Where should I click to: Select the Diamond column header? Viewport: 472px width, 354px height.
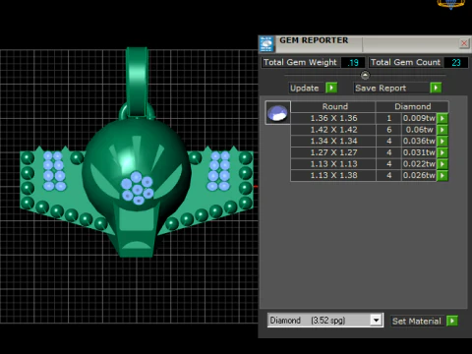point(412,106)
